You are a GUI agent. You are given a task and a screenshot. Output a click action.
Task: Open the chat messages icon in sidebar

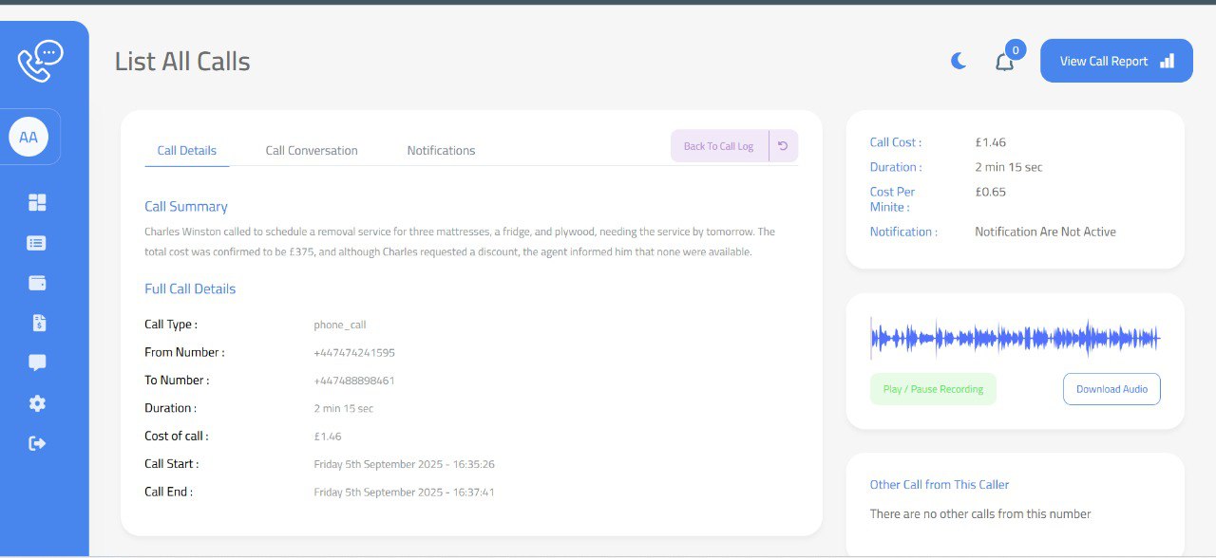36,362
